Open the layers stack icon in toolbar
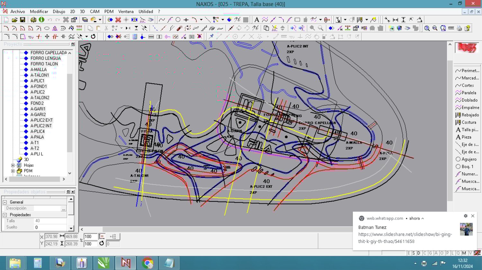 click(85, 20)
